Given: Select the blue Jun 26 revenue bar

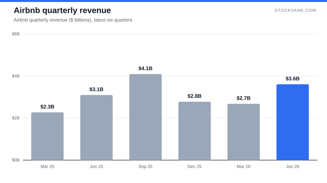Looking at the screenshot, I should tap(293, 122).
